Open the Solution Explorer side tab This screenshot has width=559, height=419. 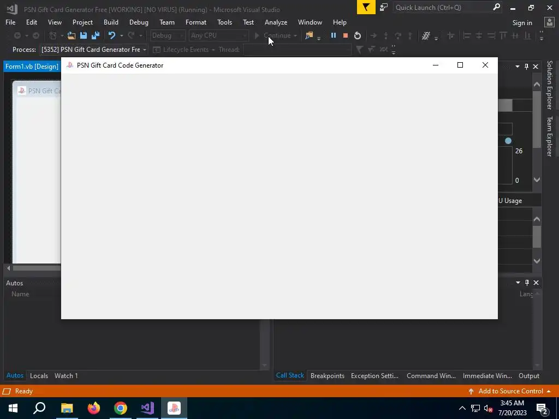pyautogui.click(x=549, y=85)
